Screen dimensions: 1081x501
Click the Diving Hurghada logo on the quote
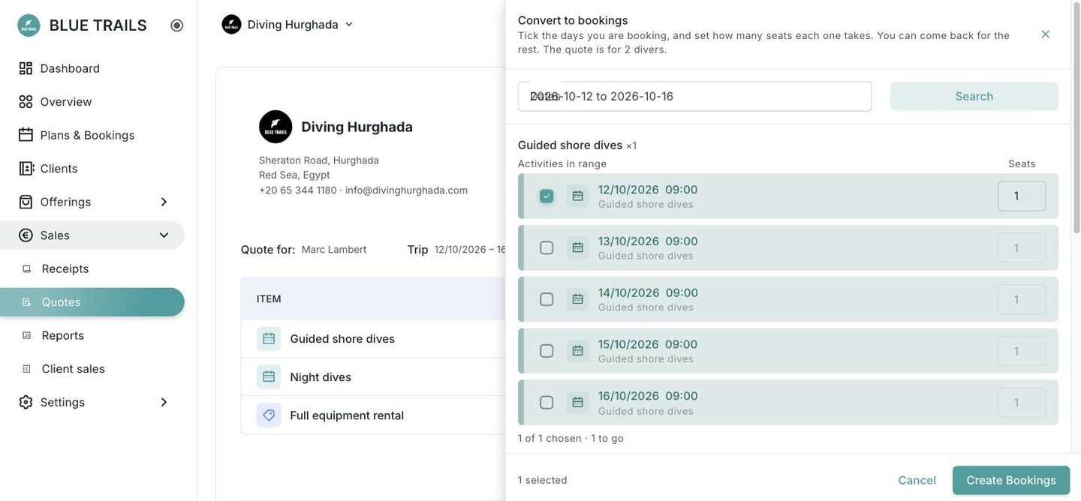point(276,127)
